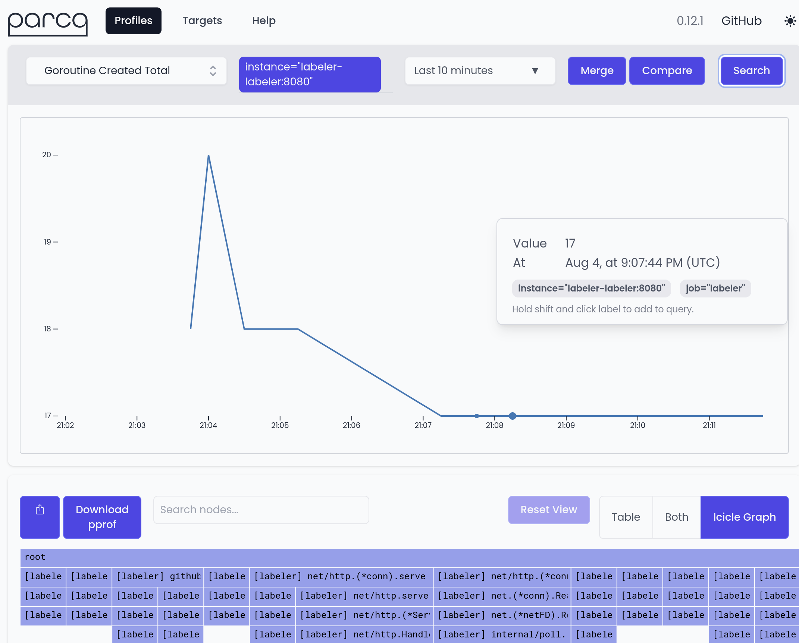Switch to Both view
Image resolution: width=799 pixels, height=643 pixels.
(676, 517)
